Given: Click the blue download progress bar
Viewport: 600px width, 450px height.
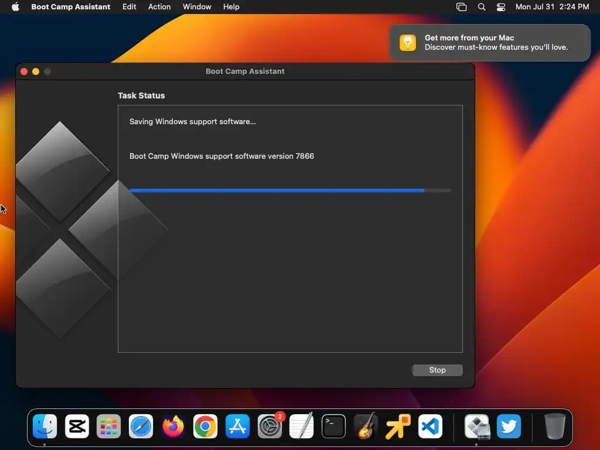Looking at the screenshot, I should (x=290, y=190).
